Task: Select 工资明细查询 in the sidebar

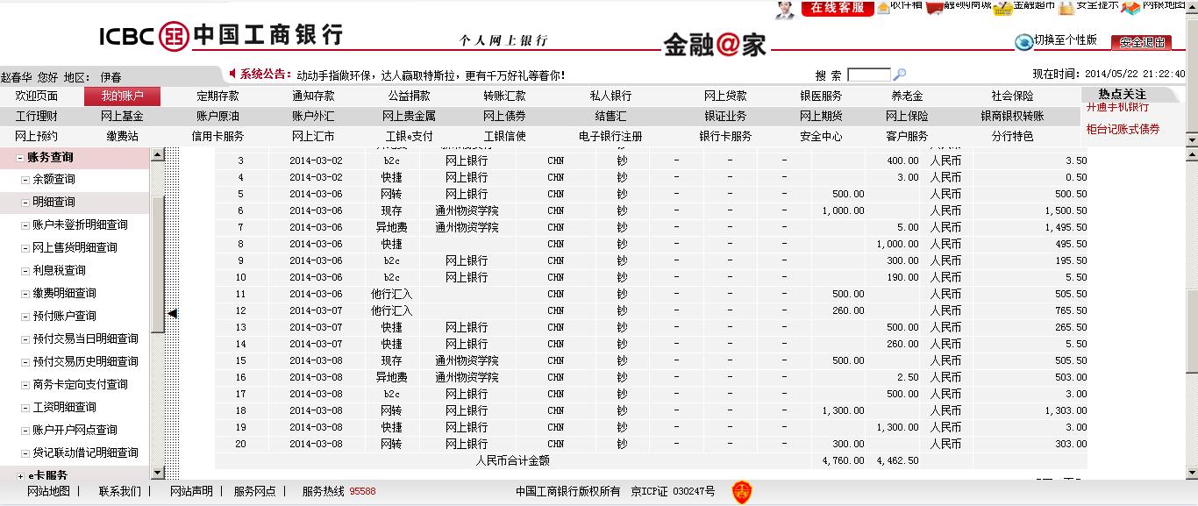Action: [64, 407]
